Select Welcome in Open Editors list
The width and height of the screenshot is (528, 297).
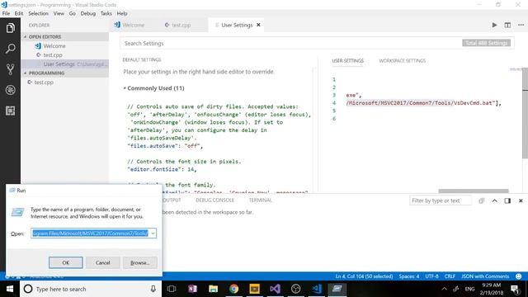(x=65, y=46)
